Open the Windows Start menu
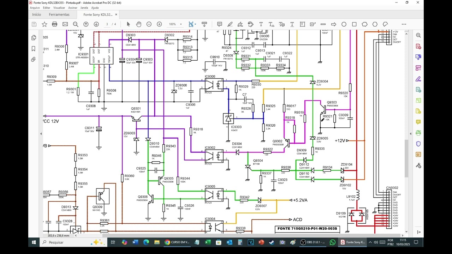Screen dimensions: 452x254 click(x=34, y=242)
